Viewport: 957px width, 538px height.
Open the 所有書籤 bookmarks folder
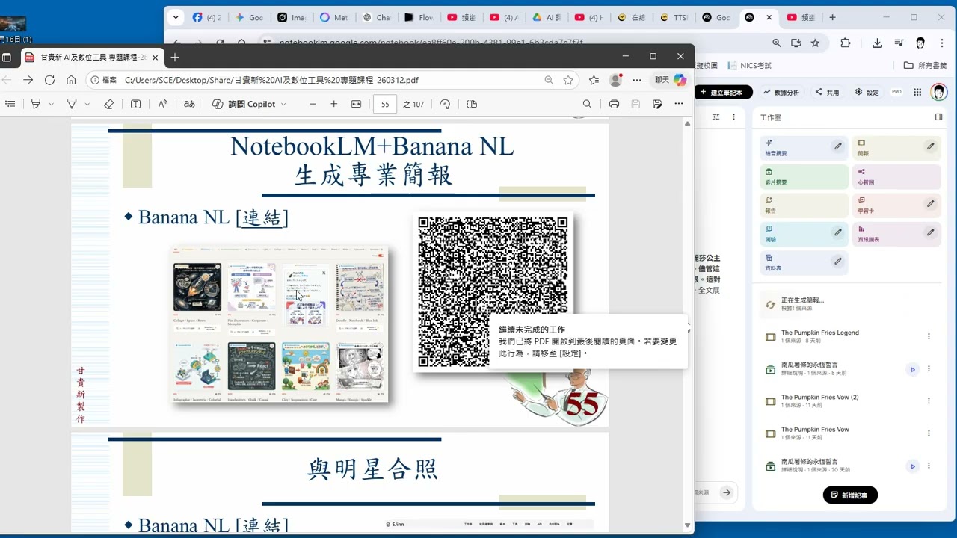click(925, 66)
